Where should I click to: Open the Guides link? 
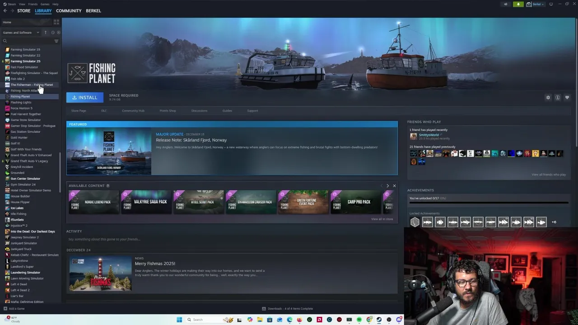click(x=227, y=111)
